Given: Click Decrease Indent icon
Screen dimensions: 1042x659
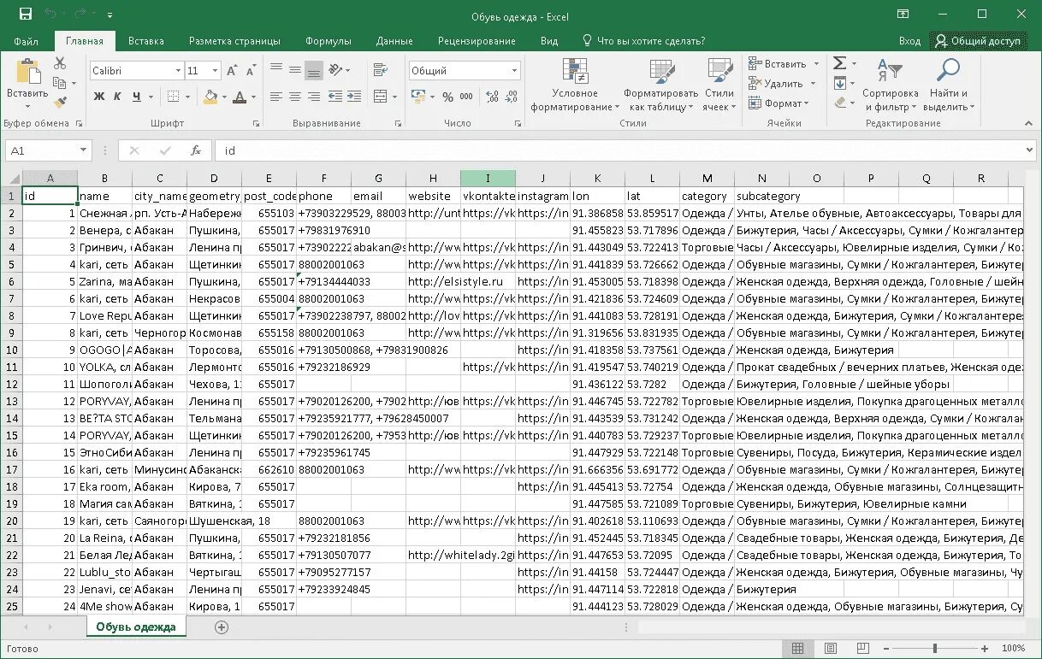Looking at the screenshot, I should [x=336, y=97].
